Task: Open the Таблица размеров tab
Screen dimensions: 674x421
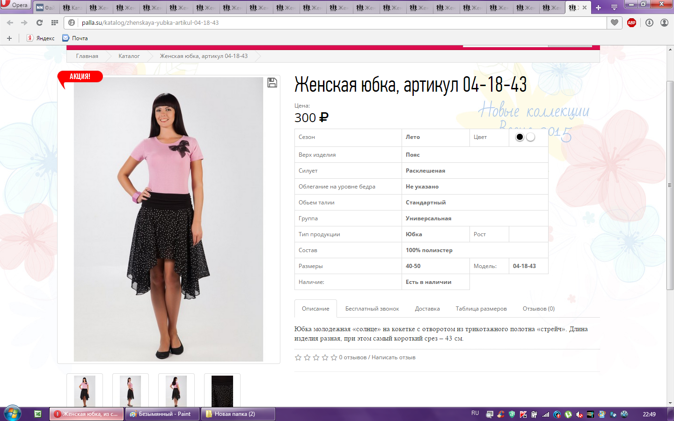Action: tap(481, 309)
